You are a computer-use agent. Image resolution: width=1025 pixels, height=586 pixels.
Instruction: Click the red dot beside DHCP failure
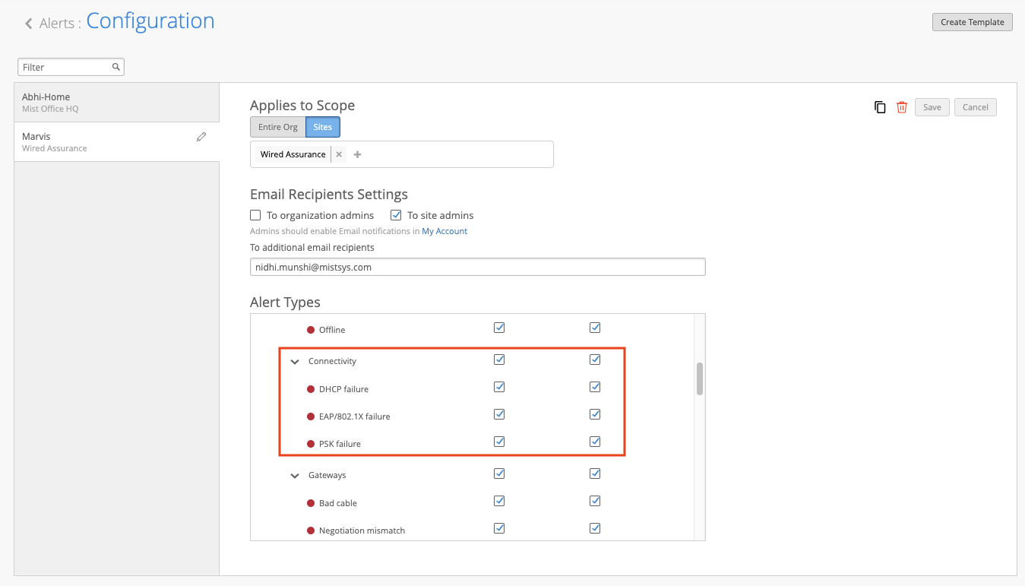pos(311,389)
